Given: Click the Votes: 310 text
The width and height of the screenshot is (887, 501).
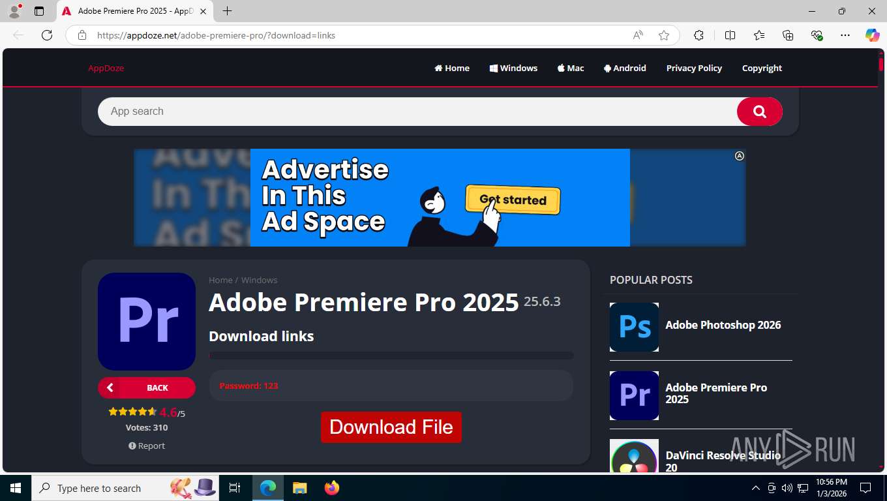Looking at the screenshot, I should (147, 428).
